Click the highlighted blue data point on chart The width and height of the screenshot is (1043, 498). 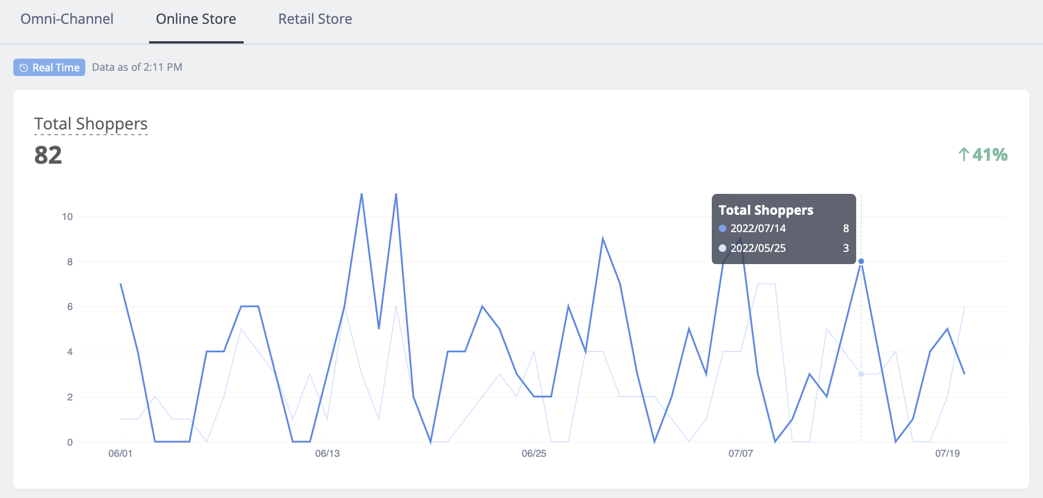(x=861, y=261)
